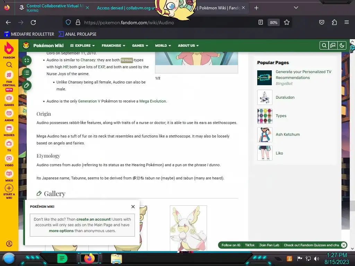Click the tracking protection shield icon
Image resolution: width=355 pixels, height=266 pixels.
click(x=68, y=22)
